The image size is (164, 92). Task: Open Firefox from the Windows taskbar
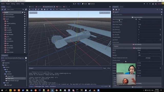48,90
